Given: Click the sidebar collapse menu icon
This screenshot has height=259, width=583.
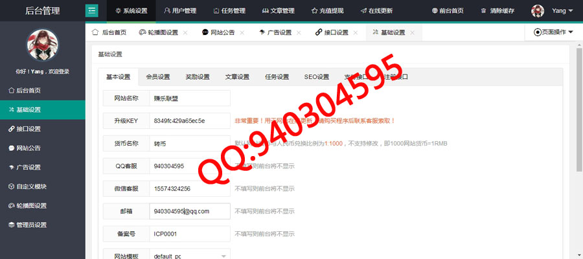Looking at the screenshot, I should point(92,10).
